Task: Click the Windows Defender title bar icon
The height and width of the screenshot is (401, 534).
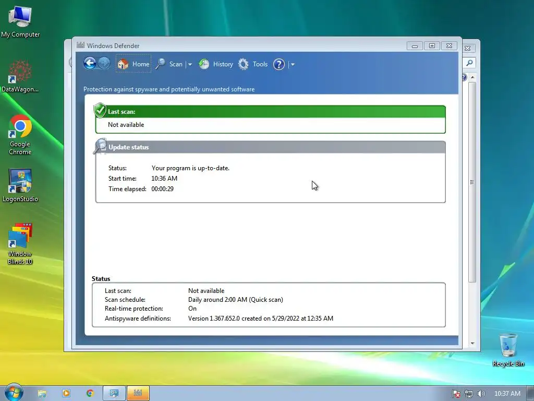Action: 81,45
